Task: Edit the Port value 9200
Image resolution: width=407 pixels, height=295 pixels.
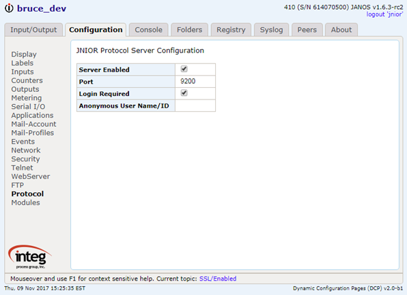Action: click(x=195, y=81)
